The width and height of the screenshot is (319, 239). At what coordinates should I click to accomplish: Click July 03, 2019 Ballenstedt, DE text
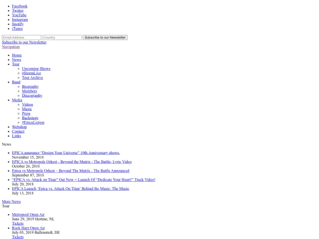point(36,233)
